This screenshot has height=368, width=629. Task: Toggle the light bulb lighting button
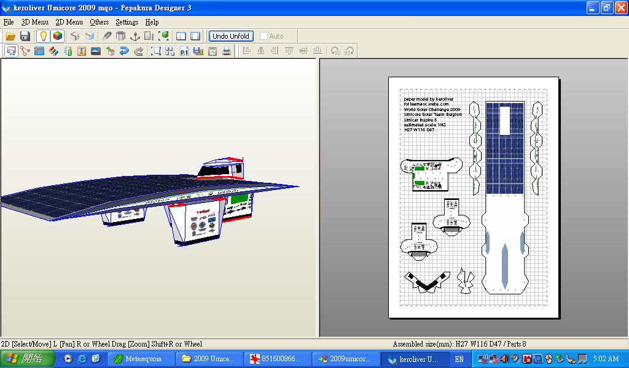pyautogui.click(x=43, y=36)
